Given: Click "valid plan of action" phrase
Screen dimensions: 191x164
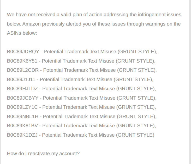Looking at the screenshot, I should (81, 15).
